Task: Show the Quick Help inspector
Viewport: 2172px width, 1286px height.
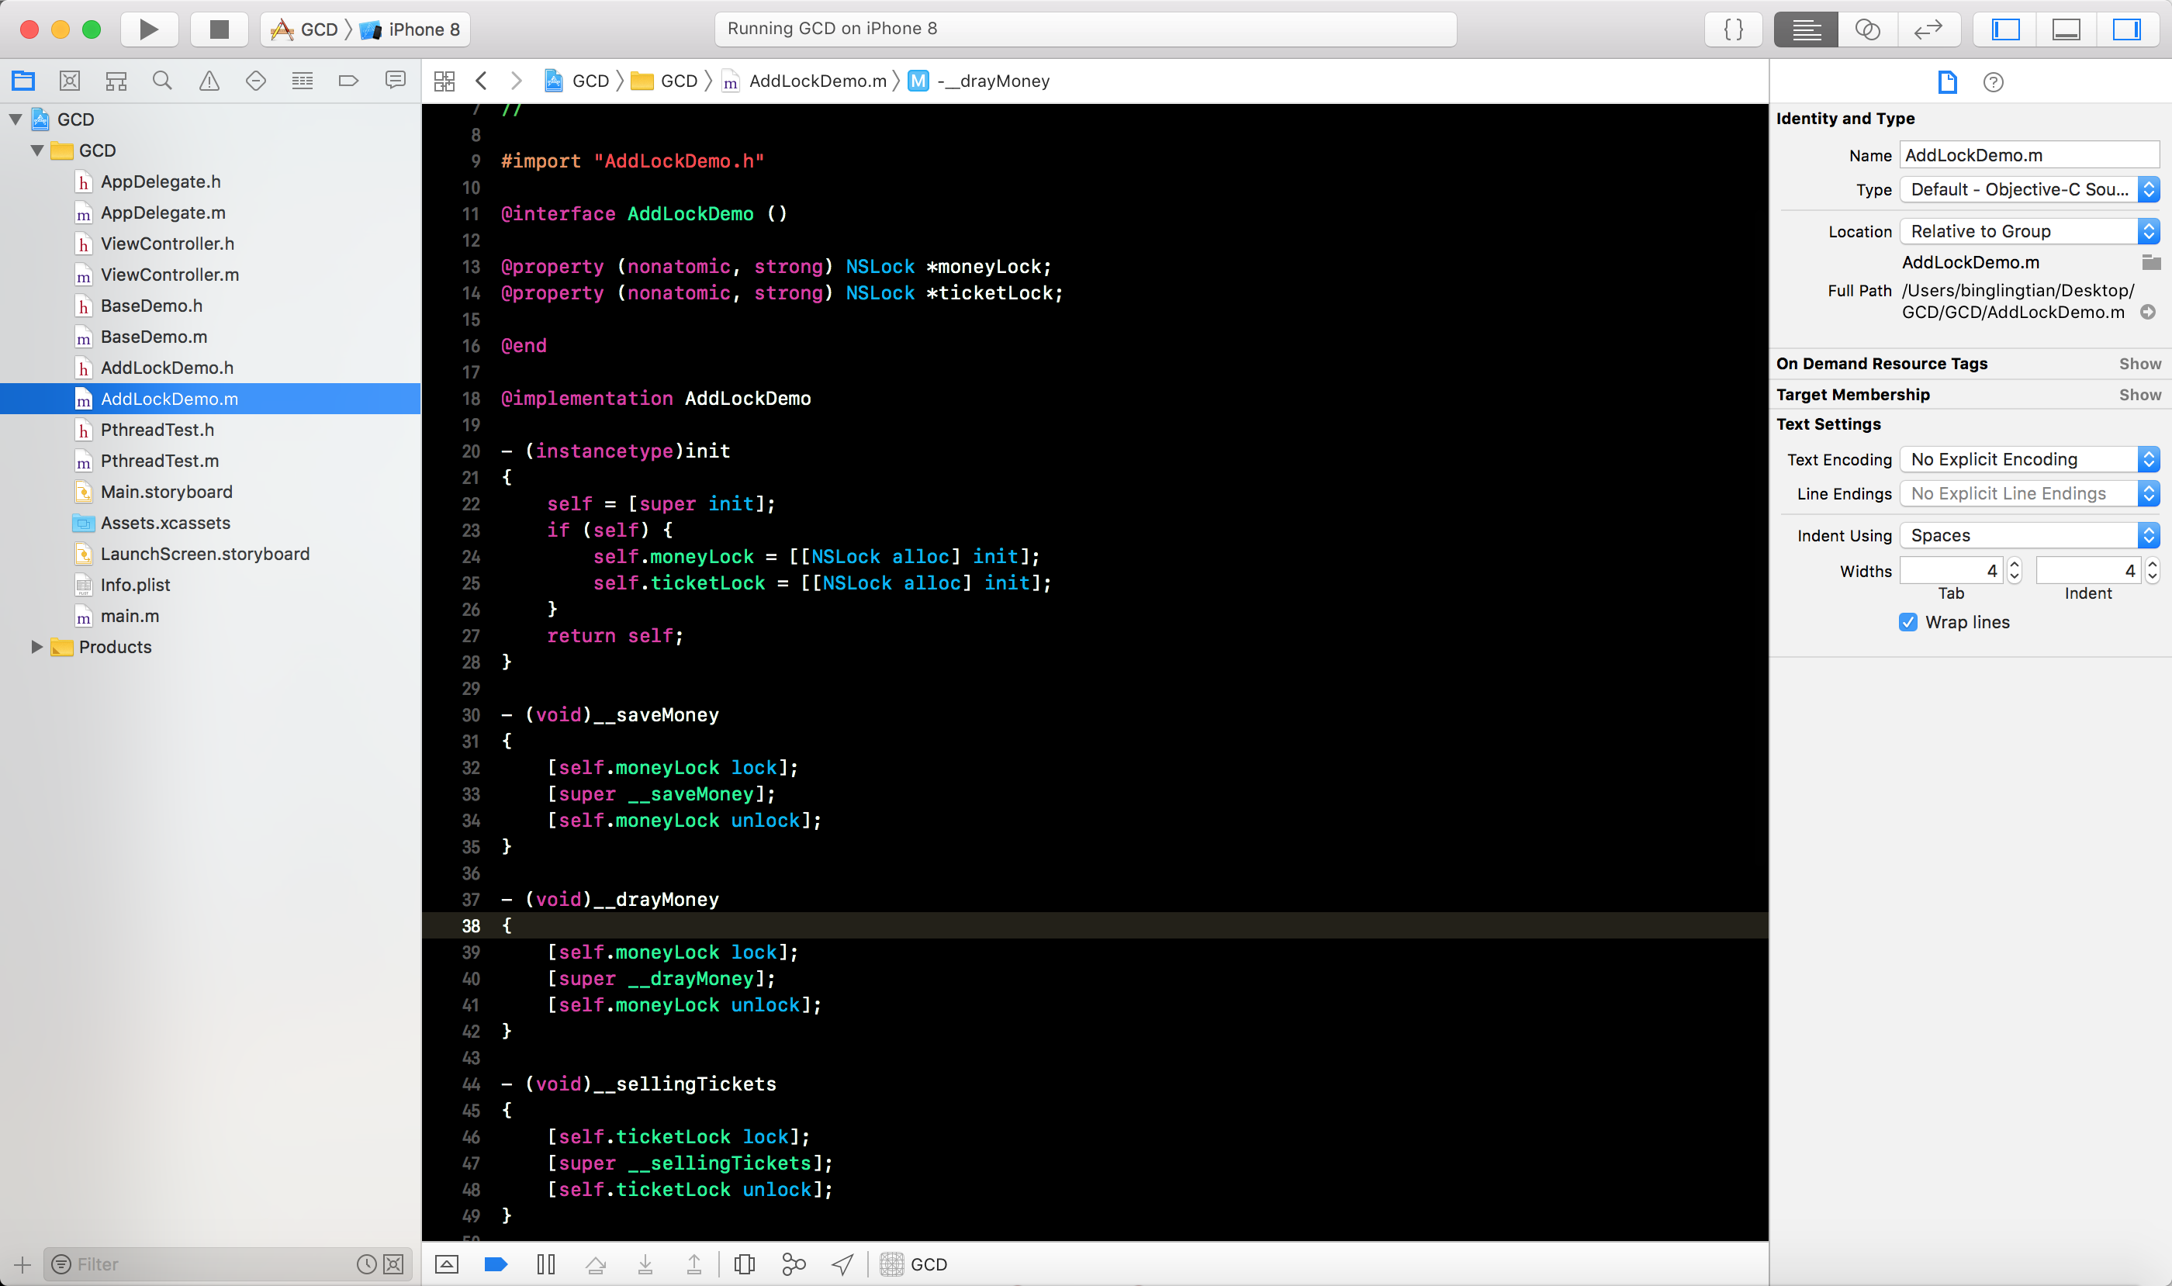Action: [1994, 81]
